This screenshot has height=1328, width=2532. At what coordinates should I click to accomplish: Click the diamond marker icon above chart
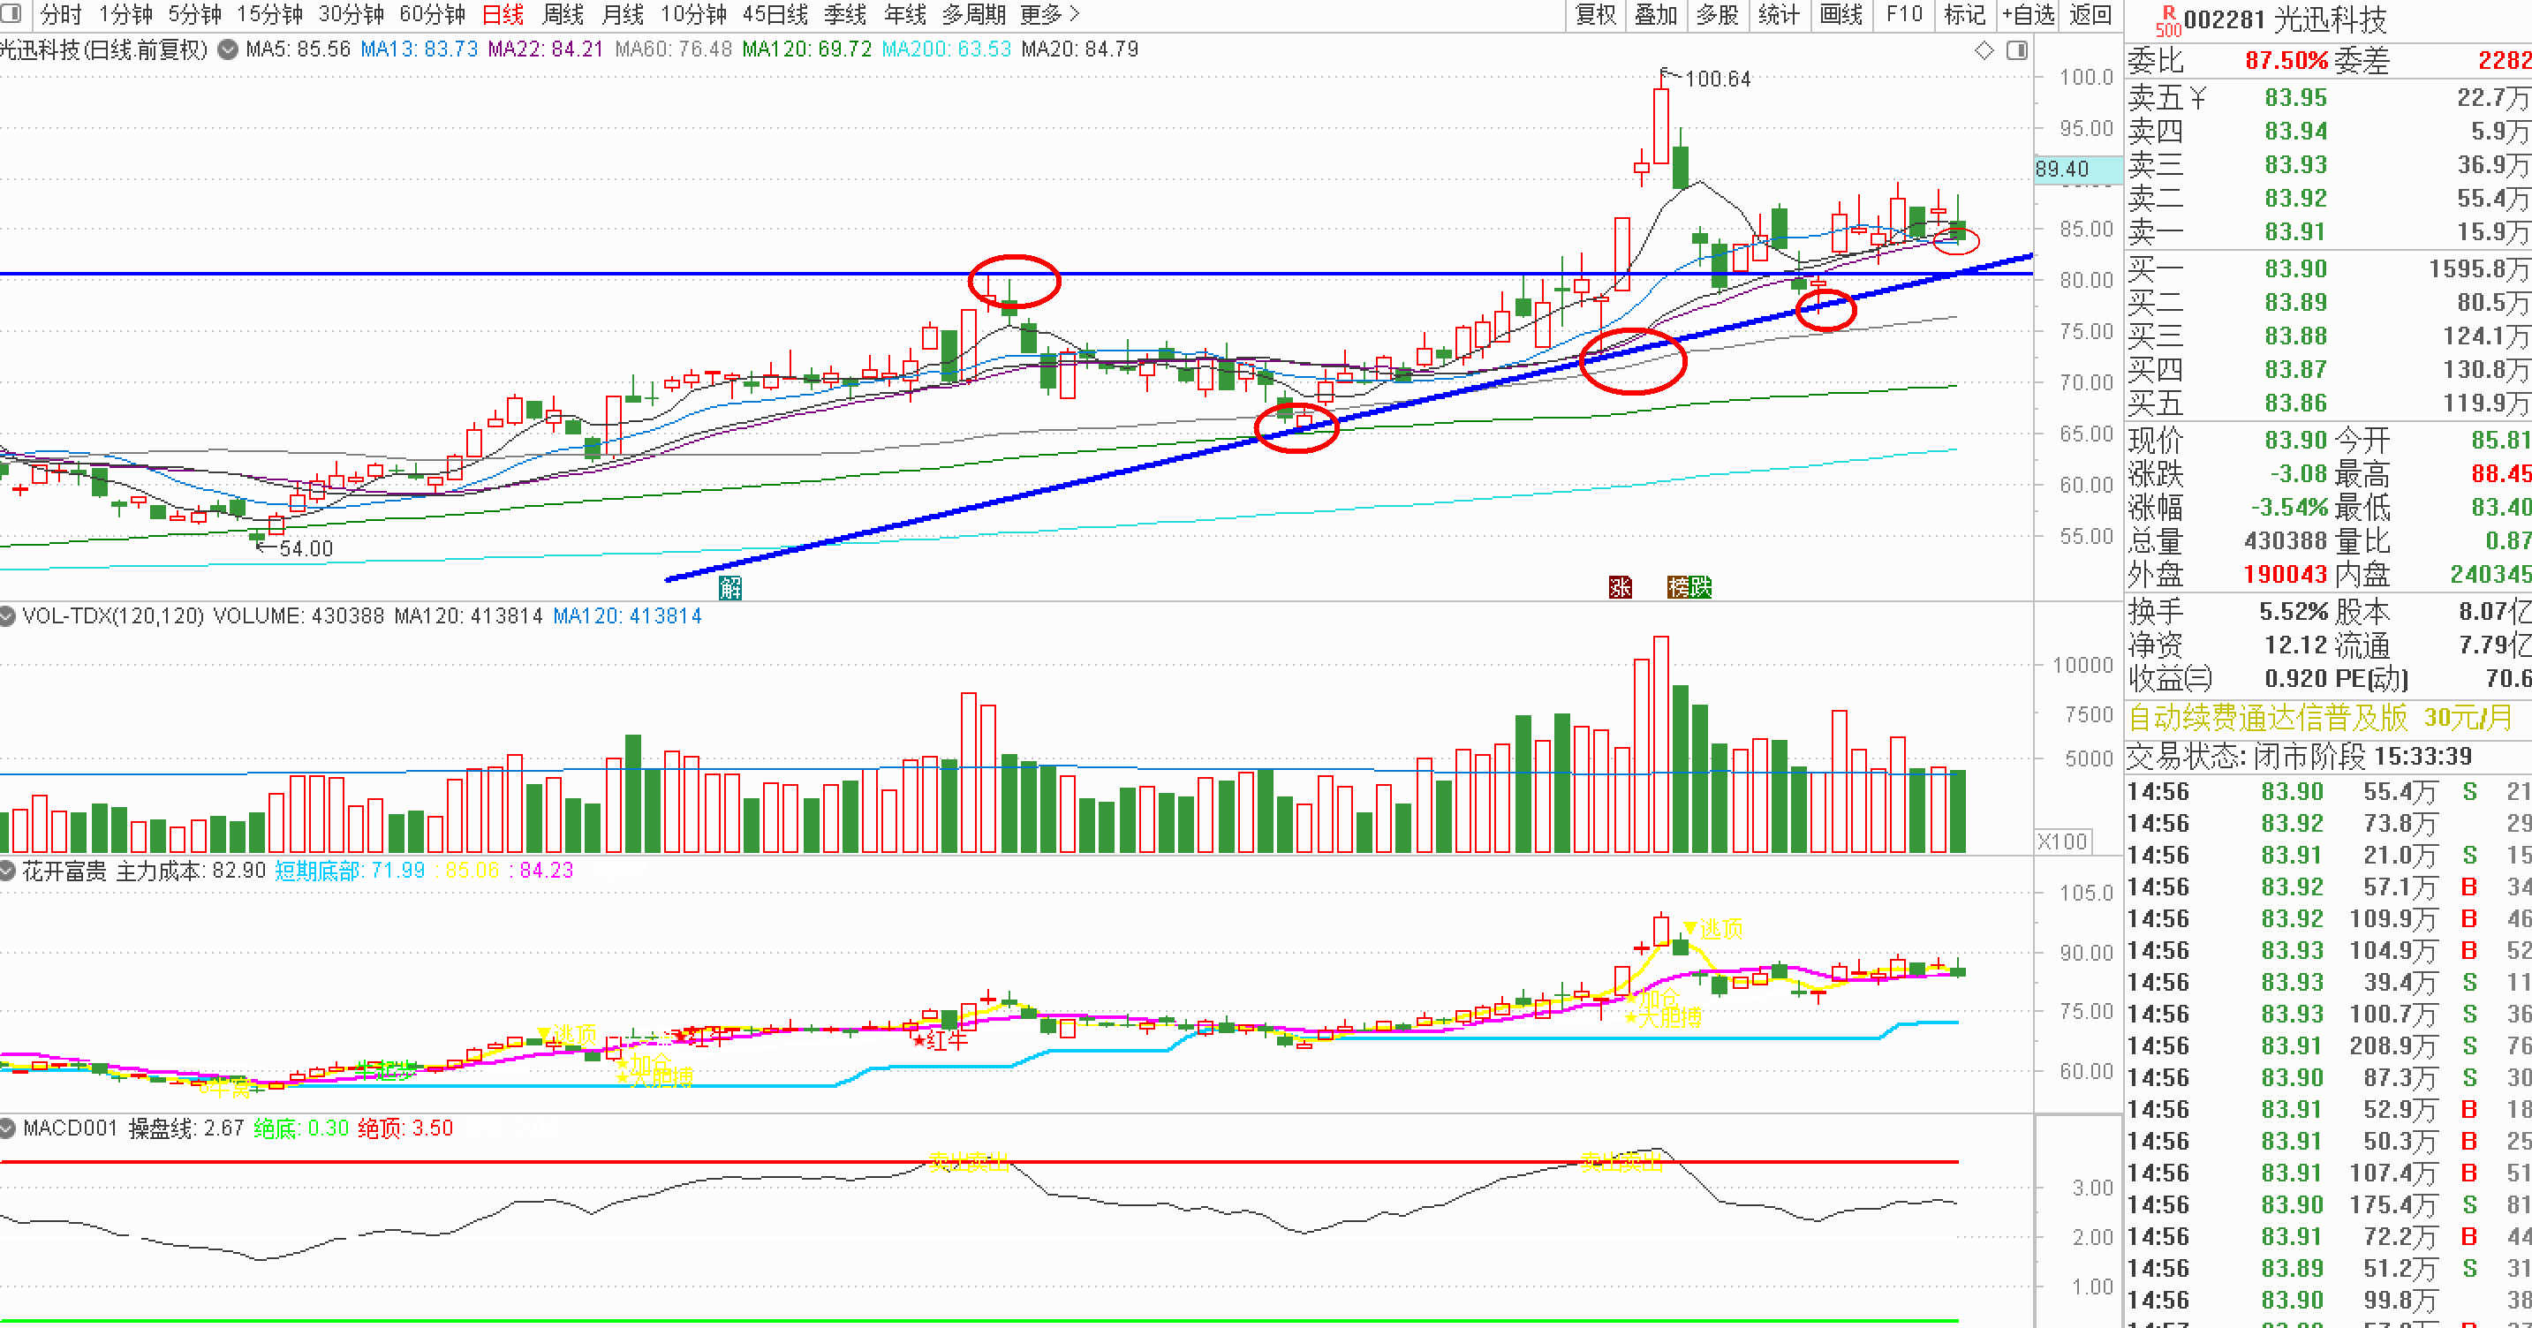tap(1984, 50)
